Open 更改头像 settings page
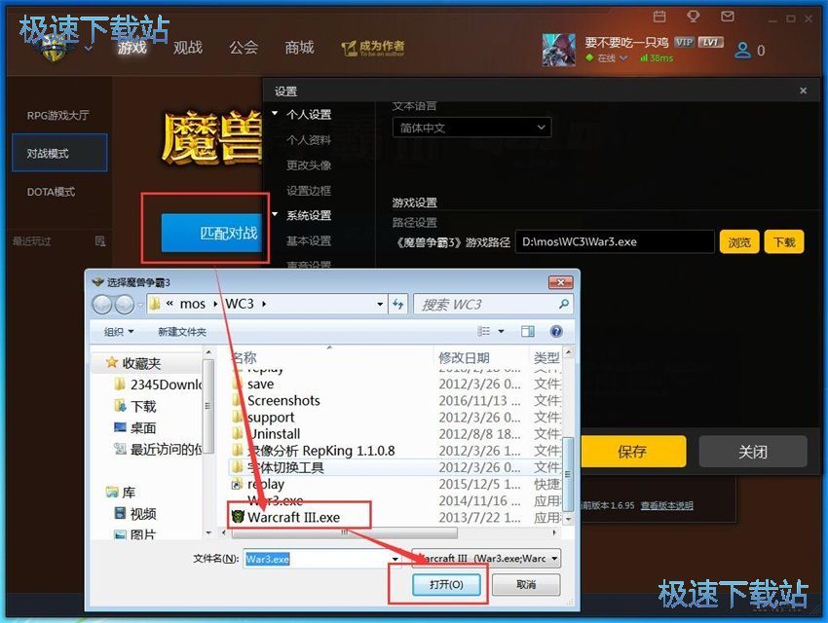 click(309, 165)
